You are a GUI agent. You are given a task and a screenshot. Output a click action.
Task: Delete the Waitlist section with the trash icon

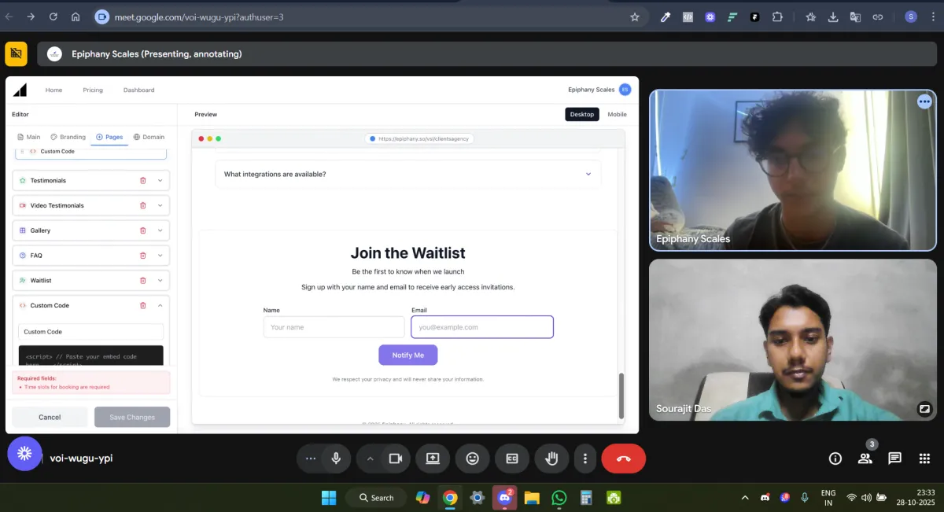(142, 280)
